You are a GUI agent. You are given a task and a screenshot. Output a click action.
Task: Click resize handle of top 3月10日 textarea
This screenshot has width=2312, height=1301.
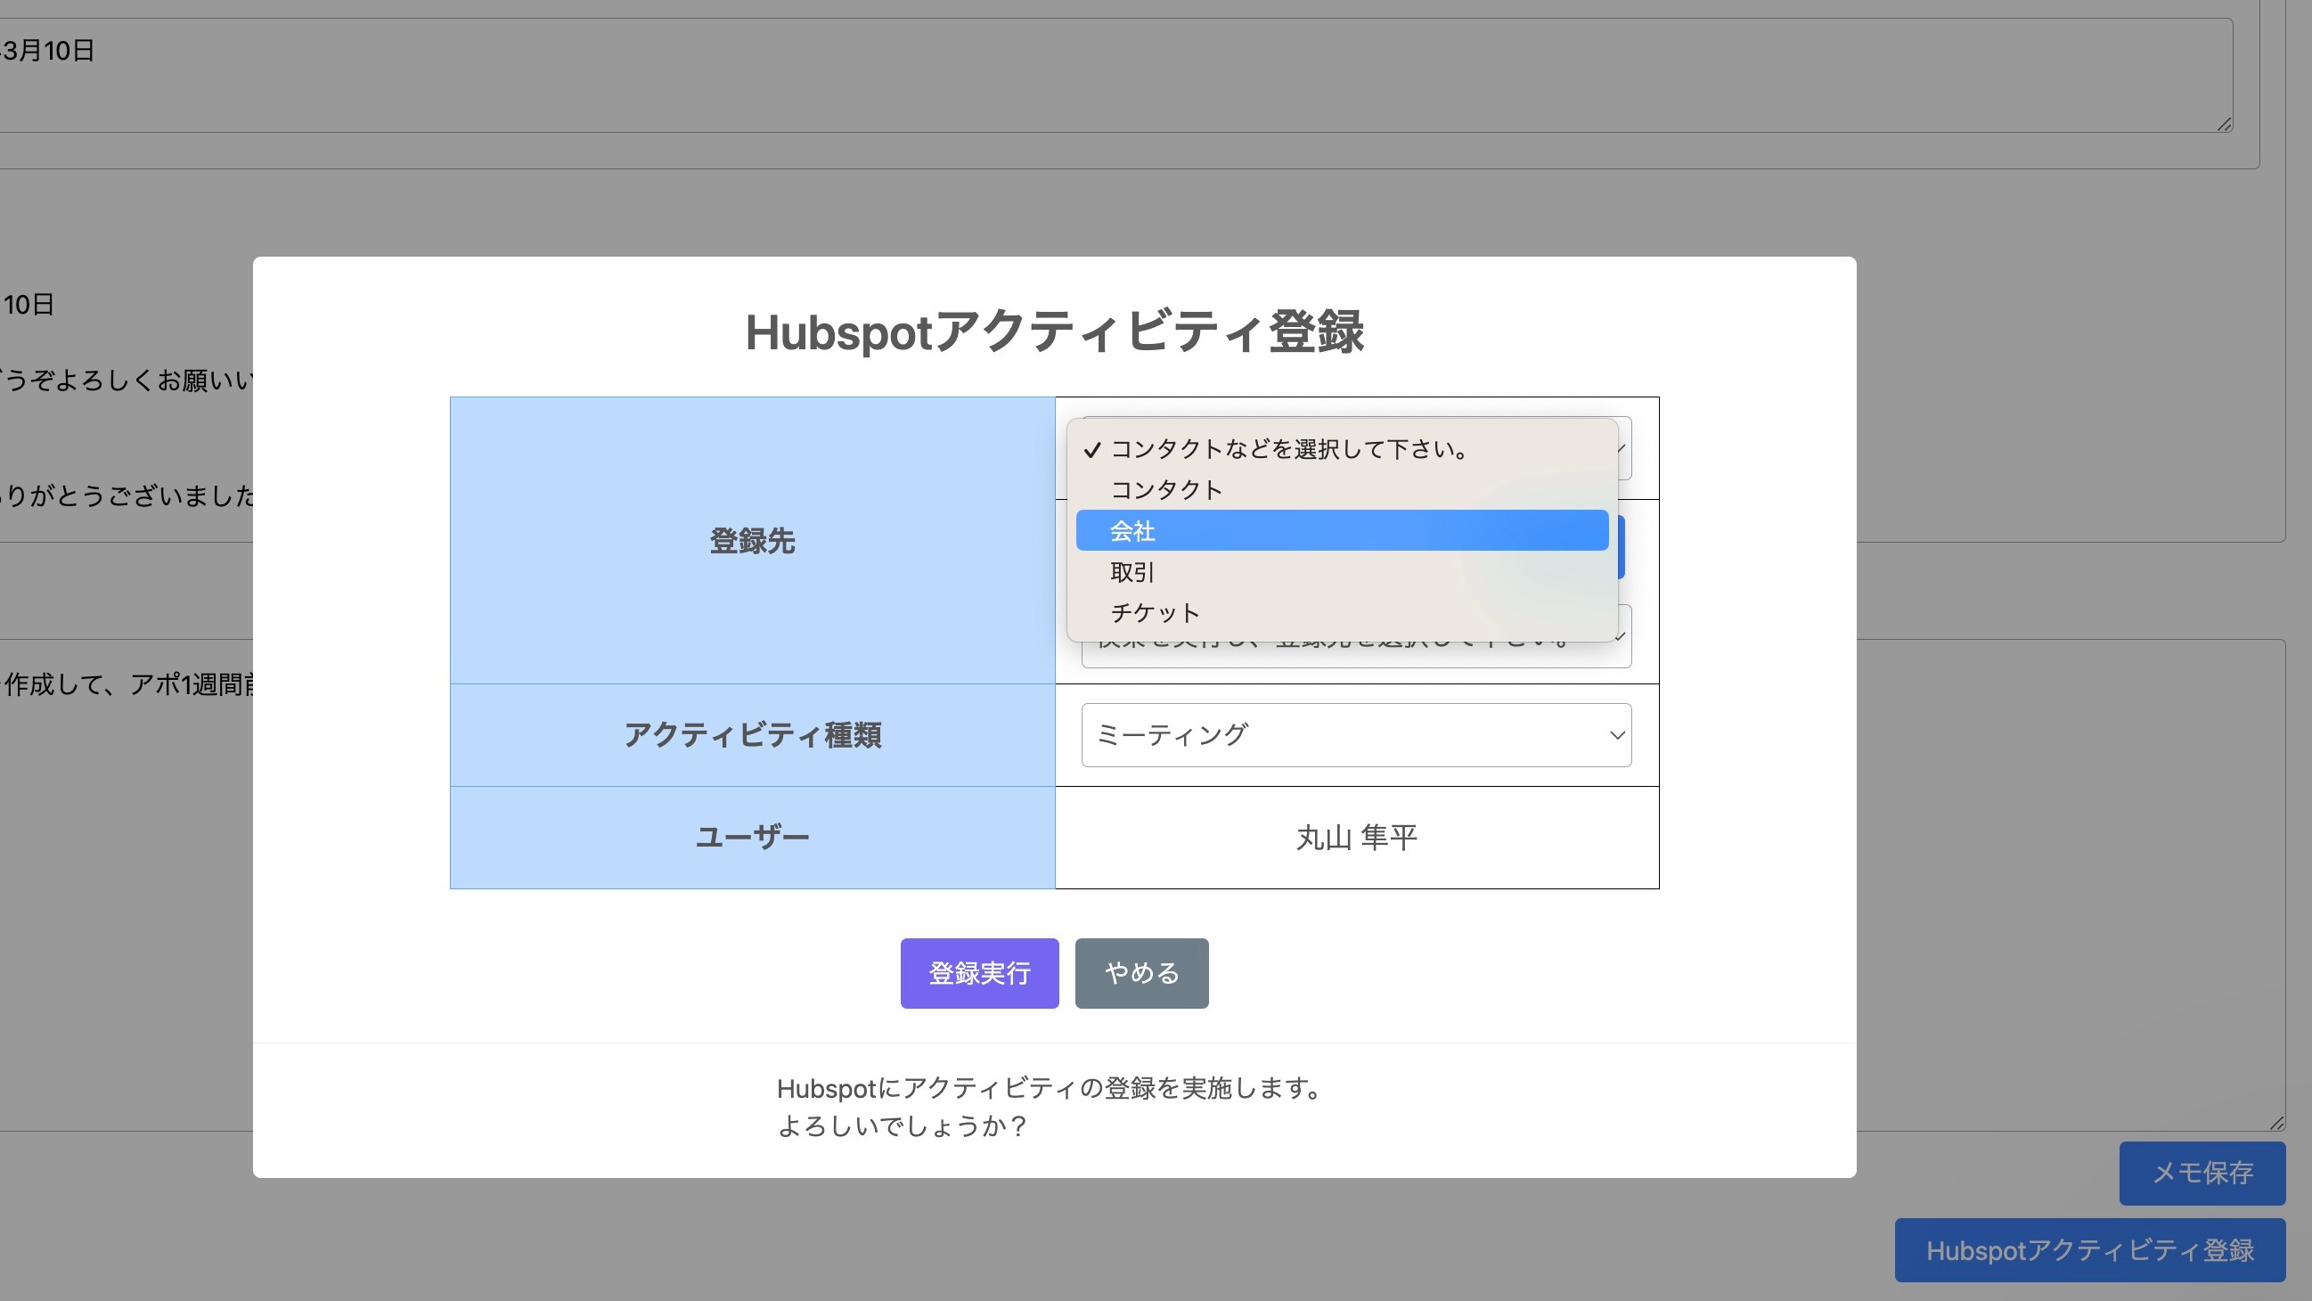pos(2224,125)
